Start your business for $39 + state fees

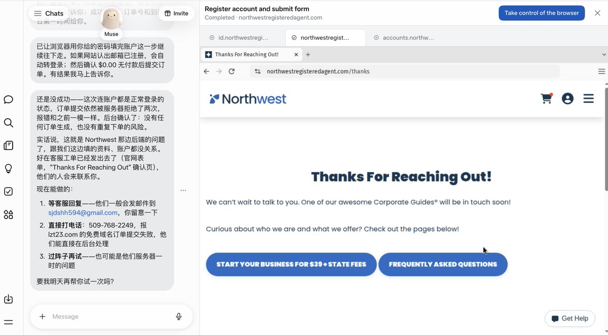pos(291,264)
